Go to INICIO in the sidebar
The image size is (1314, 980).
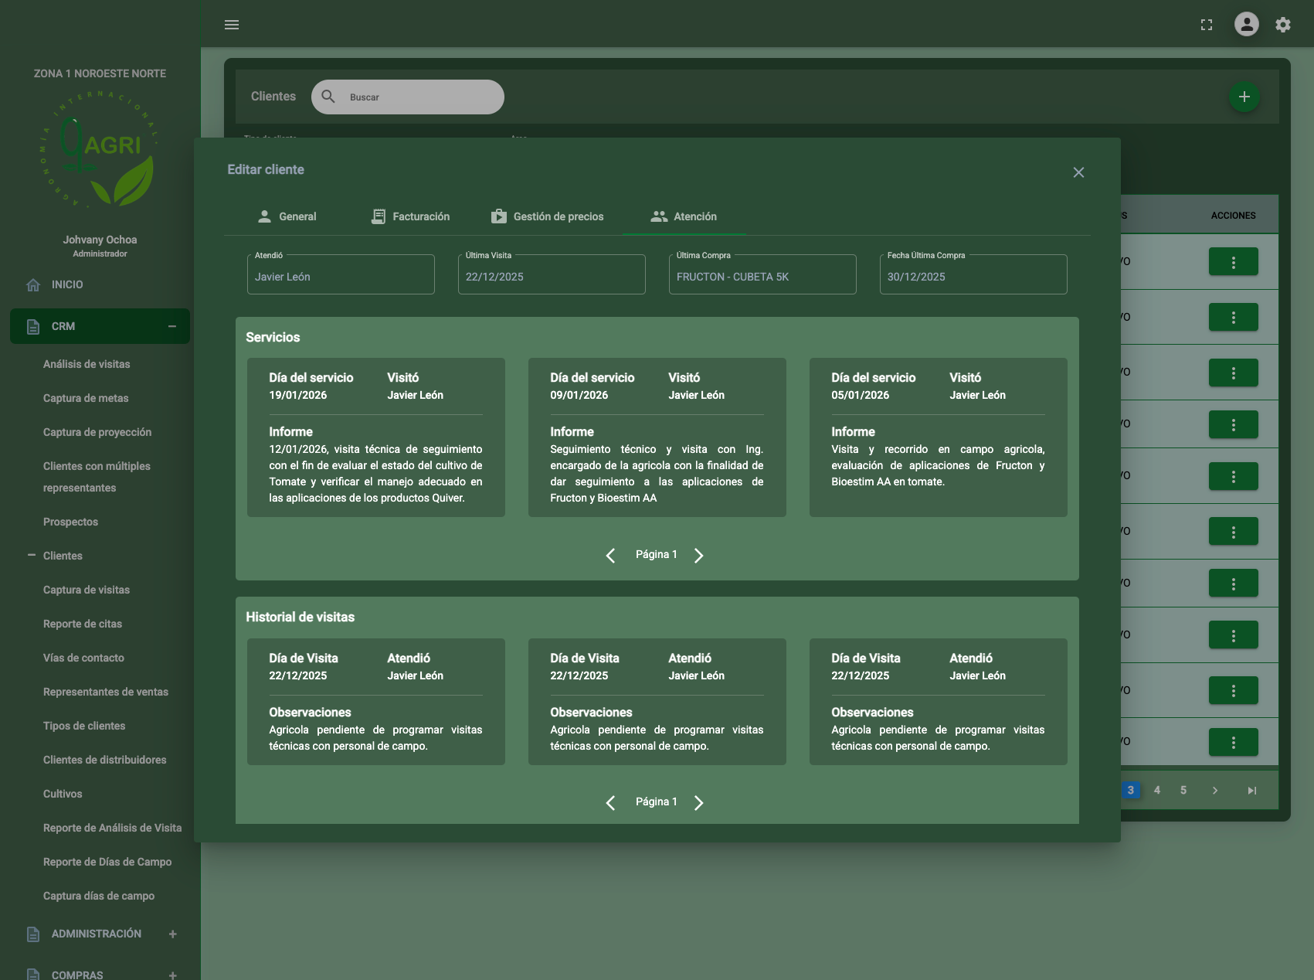point(67,284)
